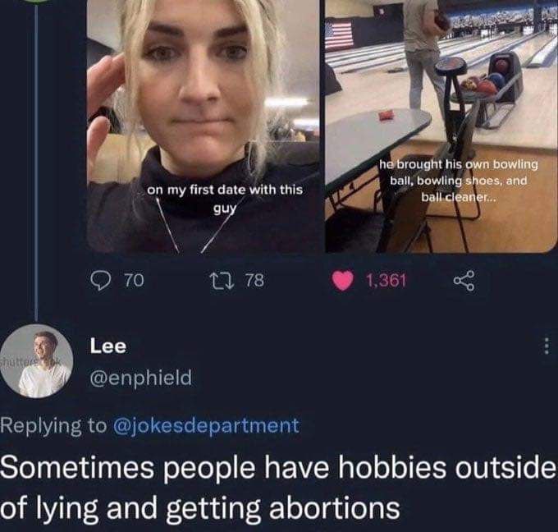Image resolution: width=558 pixels, height=532 pixels.
Task: Click the share icon beside the likes
Action: point(464,281)
